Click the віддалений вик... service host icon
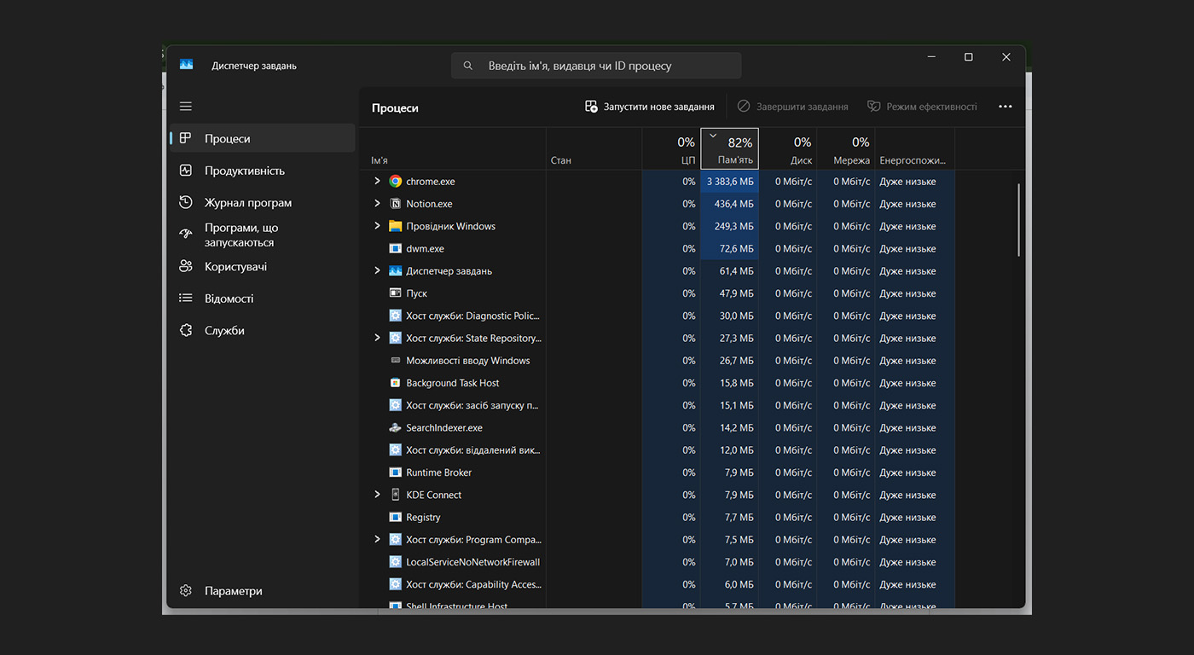This screenshot has width=1194, height=655. (395, 450)
